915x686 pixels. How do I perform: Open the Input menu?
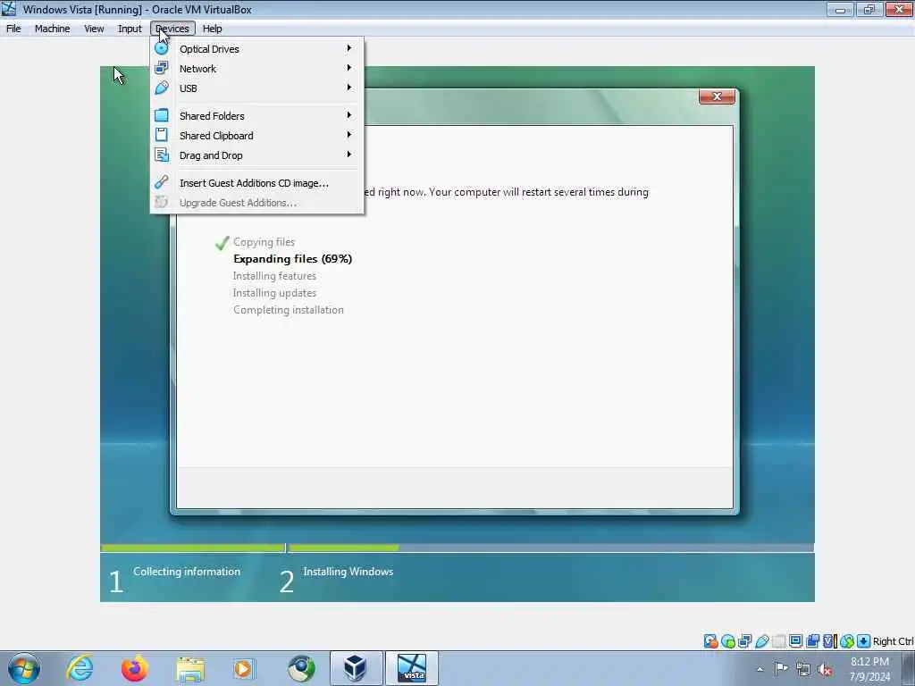click(130, 29)
